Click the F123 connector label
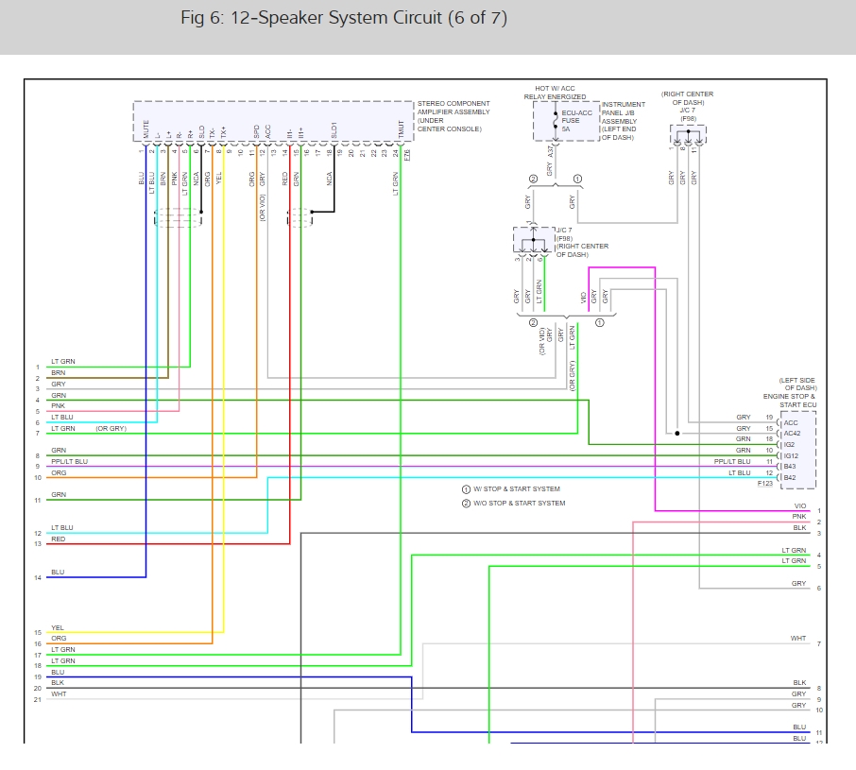 pyautogui.click(x=765, y=484)
